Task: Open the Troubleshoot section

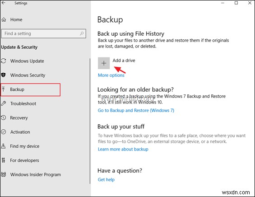Action: click(23, 103)
